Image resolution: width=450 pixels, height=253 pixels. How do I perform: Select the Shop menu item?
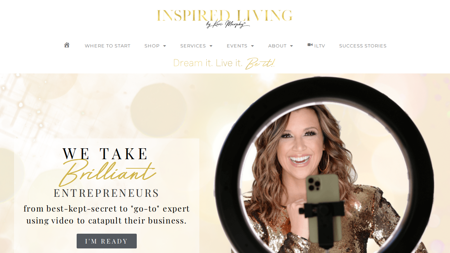click(152, 46)
